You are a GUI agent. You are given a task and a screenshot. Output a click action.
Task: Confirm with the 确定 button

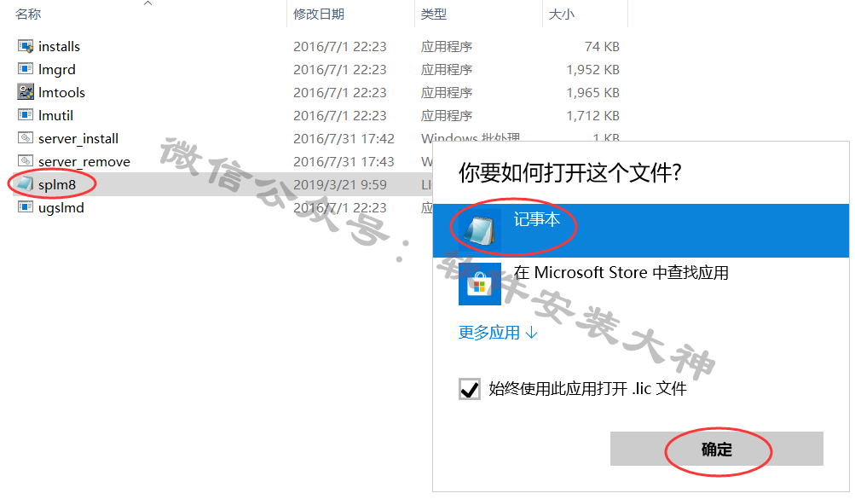(717, 449)
